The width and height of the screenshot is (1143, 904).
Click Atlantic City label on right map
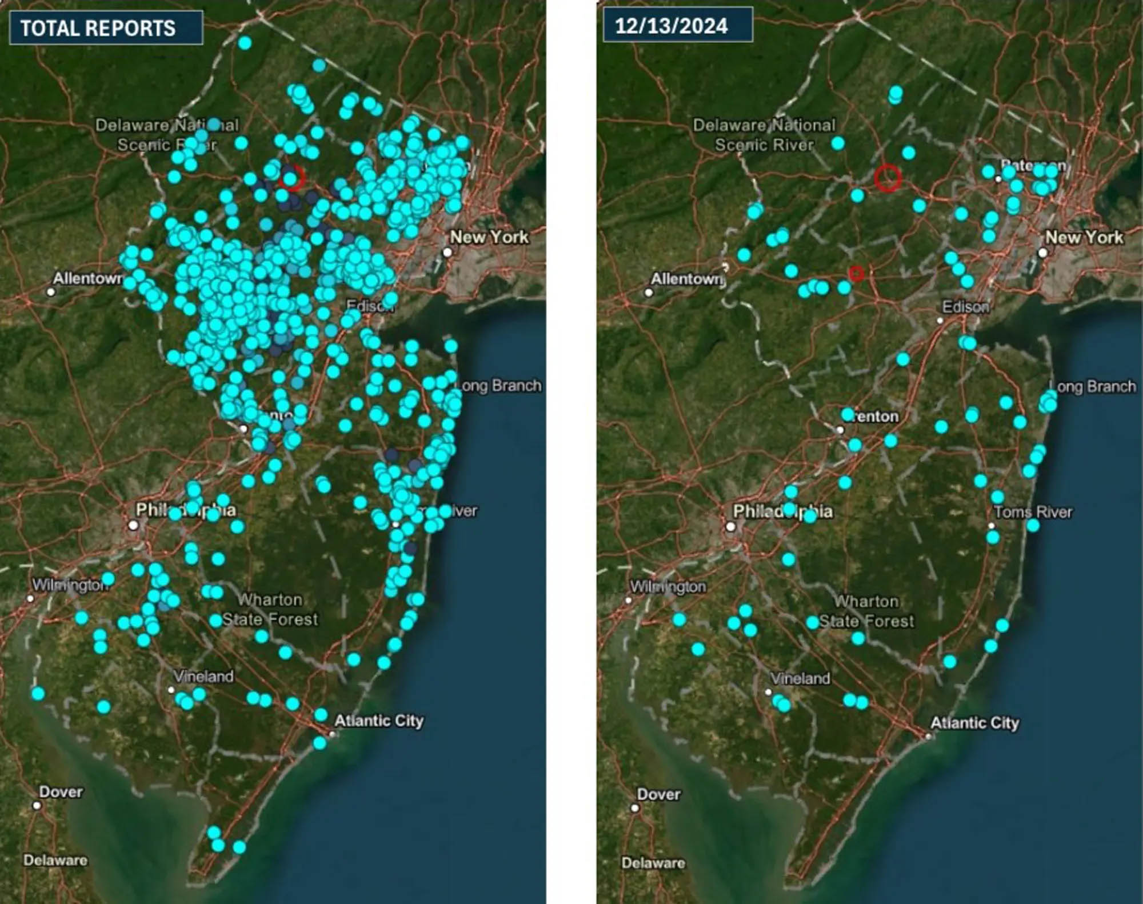pyautogui.click(x=974, y=723)
